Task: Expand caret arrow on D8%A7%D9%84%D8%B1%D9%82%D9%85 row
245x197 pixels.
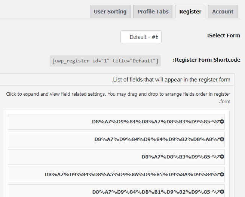Action: (x=219, y=191)
